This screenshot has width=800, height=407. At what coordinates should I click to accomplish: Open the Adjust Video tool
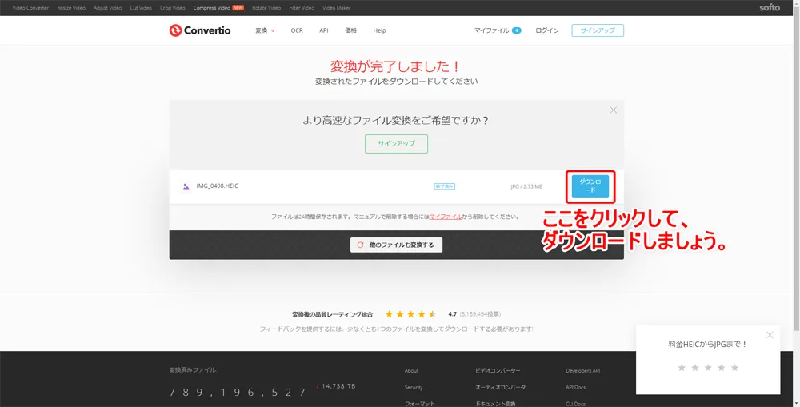108,8
